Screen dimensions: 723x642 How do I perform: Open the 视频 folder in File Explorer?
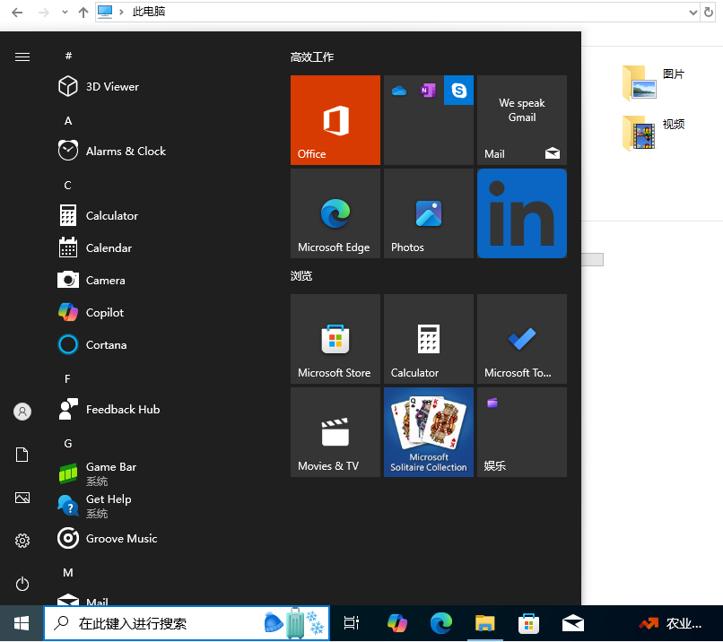653,133
